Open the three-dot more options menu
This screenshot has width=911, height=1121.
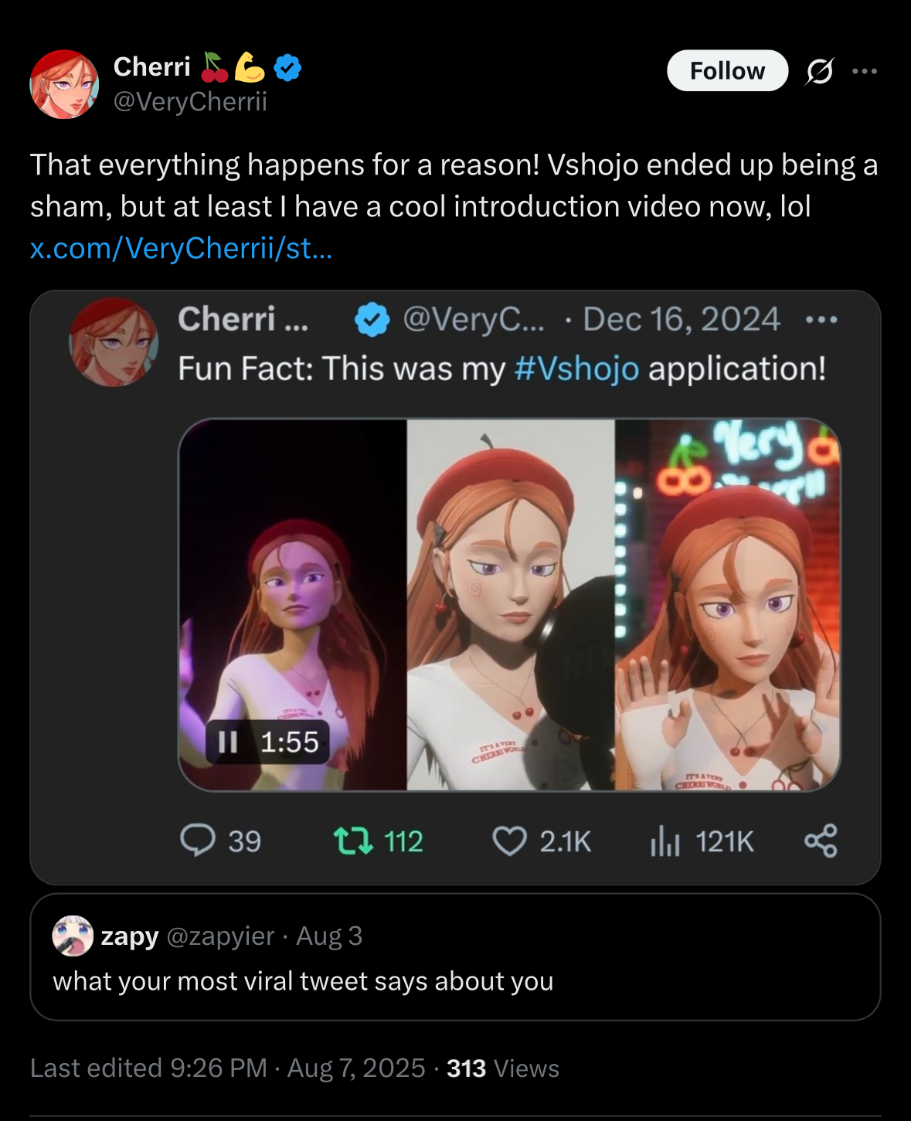click(x=865, y=71)
